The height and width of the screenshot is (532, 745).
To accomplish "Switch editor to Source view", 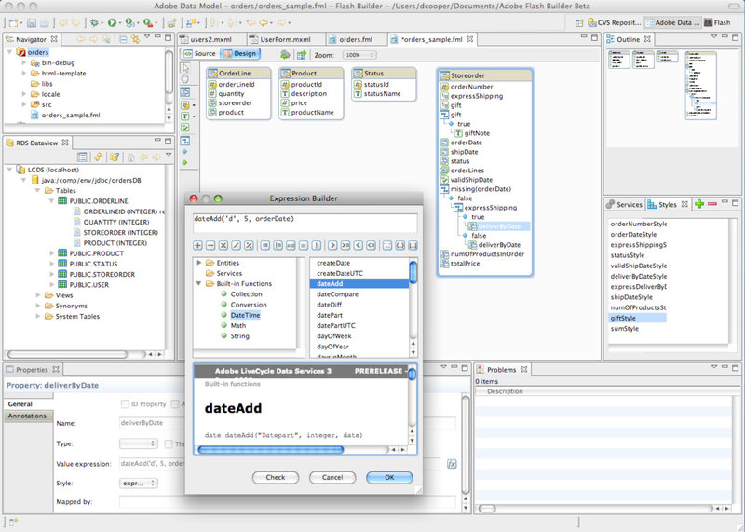I will coord(199,54).
